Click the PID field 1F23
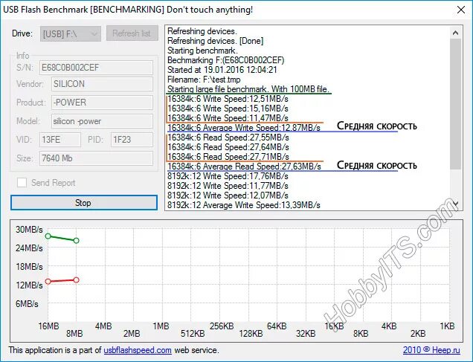Screen dimensions: 473x362 tap(132, 140)
